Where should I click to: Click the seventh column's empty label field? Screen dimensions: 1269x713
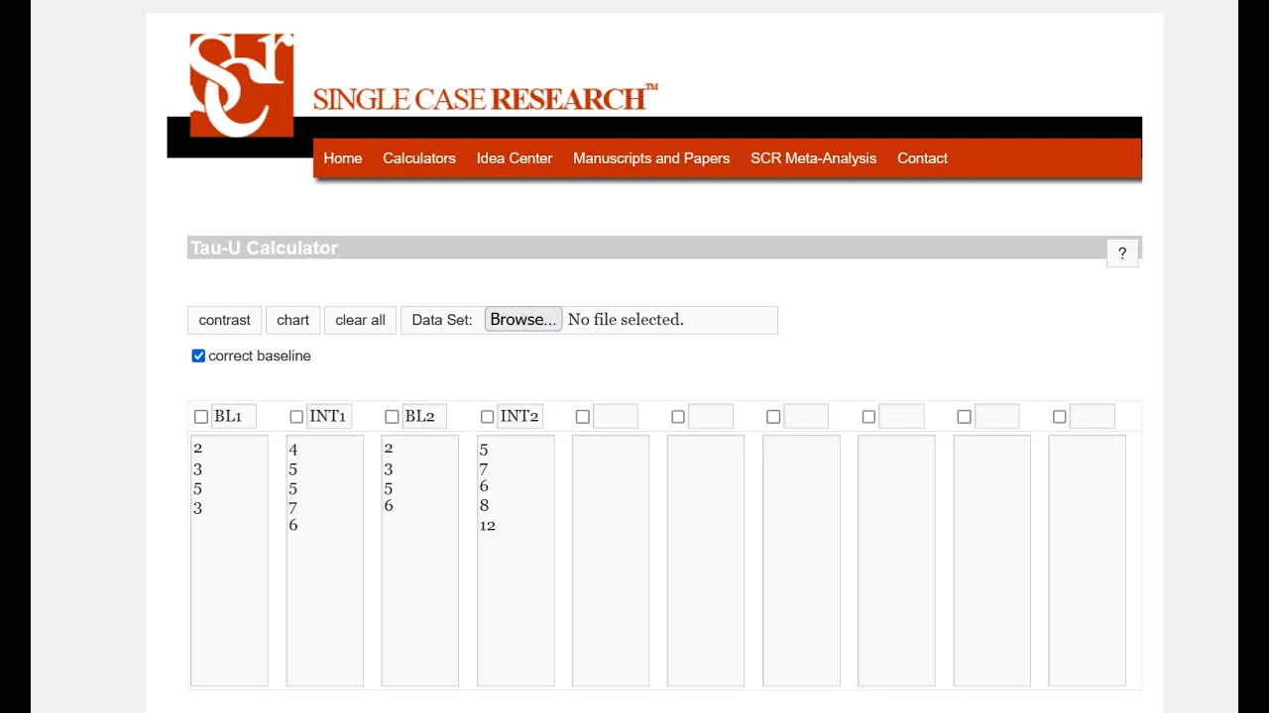pyautogui.click(x=806, y=416)
